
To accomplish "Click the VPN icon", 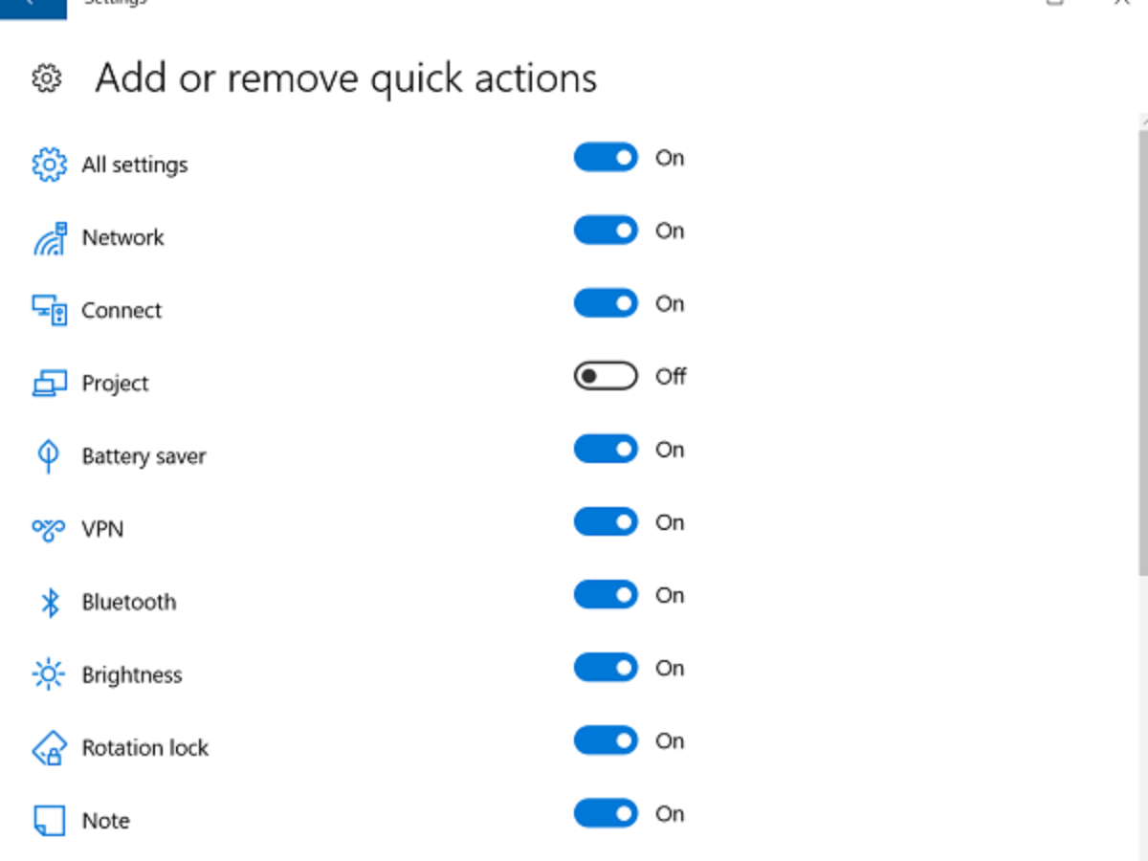I will pos(49,529).
